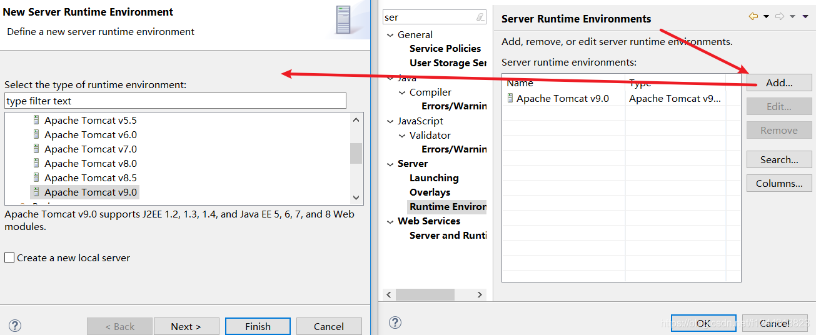
Task: Go forward in preferences page history
Action: [x=780, y=17]
